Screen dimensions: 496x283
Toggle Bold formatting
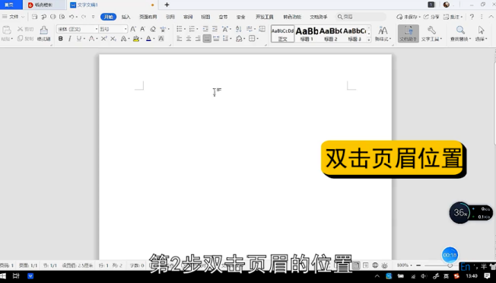tap(60, 39)
